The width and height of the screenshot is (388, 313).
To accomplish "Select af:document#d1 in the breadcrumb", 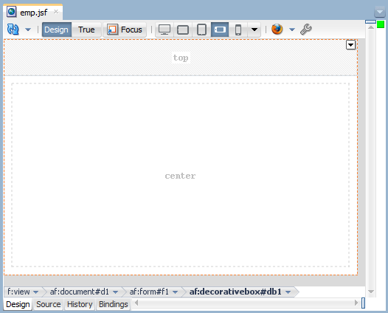I will click(80, 292).
